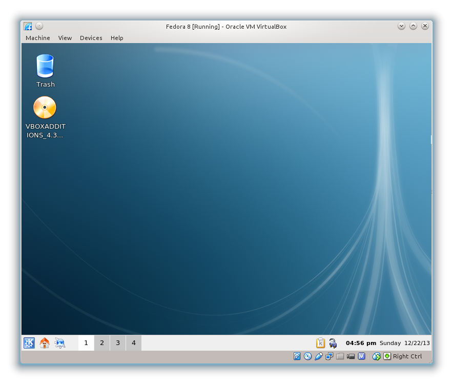
Task: Click the network adapters status icon
Action: [329, 356]
